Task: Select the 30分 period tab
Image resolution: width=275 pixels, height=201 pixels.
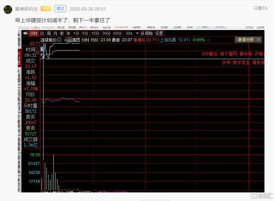Action: pos(107,33)
